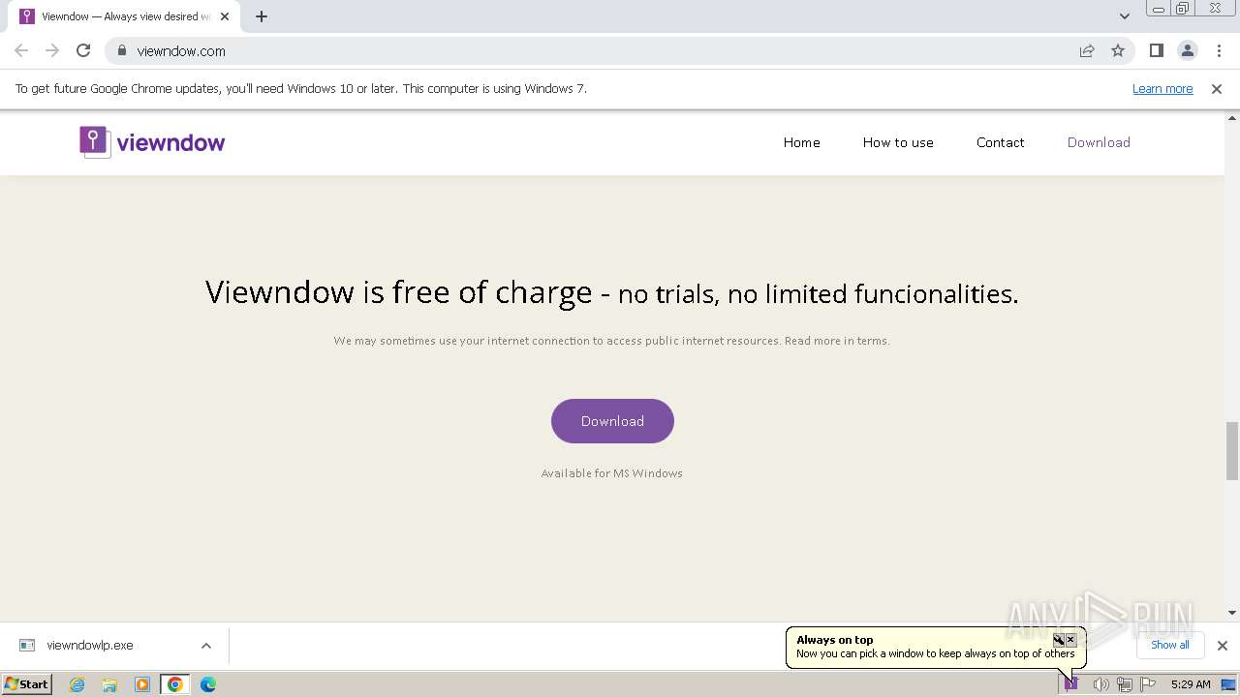1240x697 pixels.
Task: Click the Available for MS Windows text
Action: click(x=612, y=473)
